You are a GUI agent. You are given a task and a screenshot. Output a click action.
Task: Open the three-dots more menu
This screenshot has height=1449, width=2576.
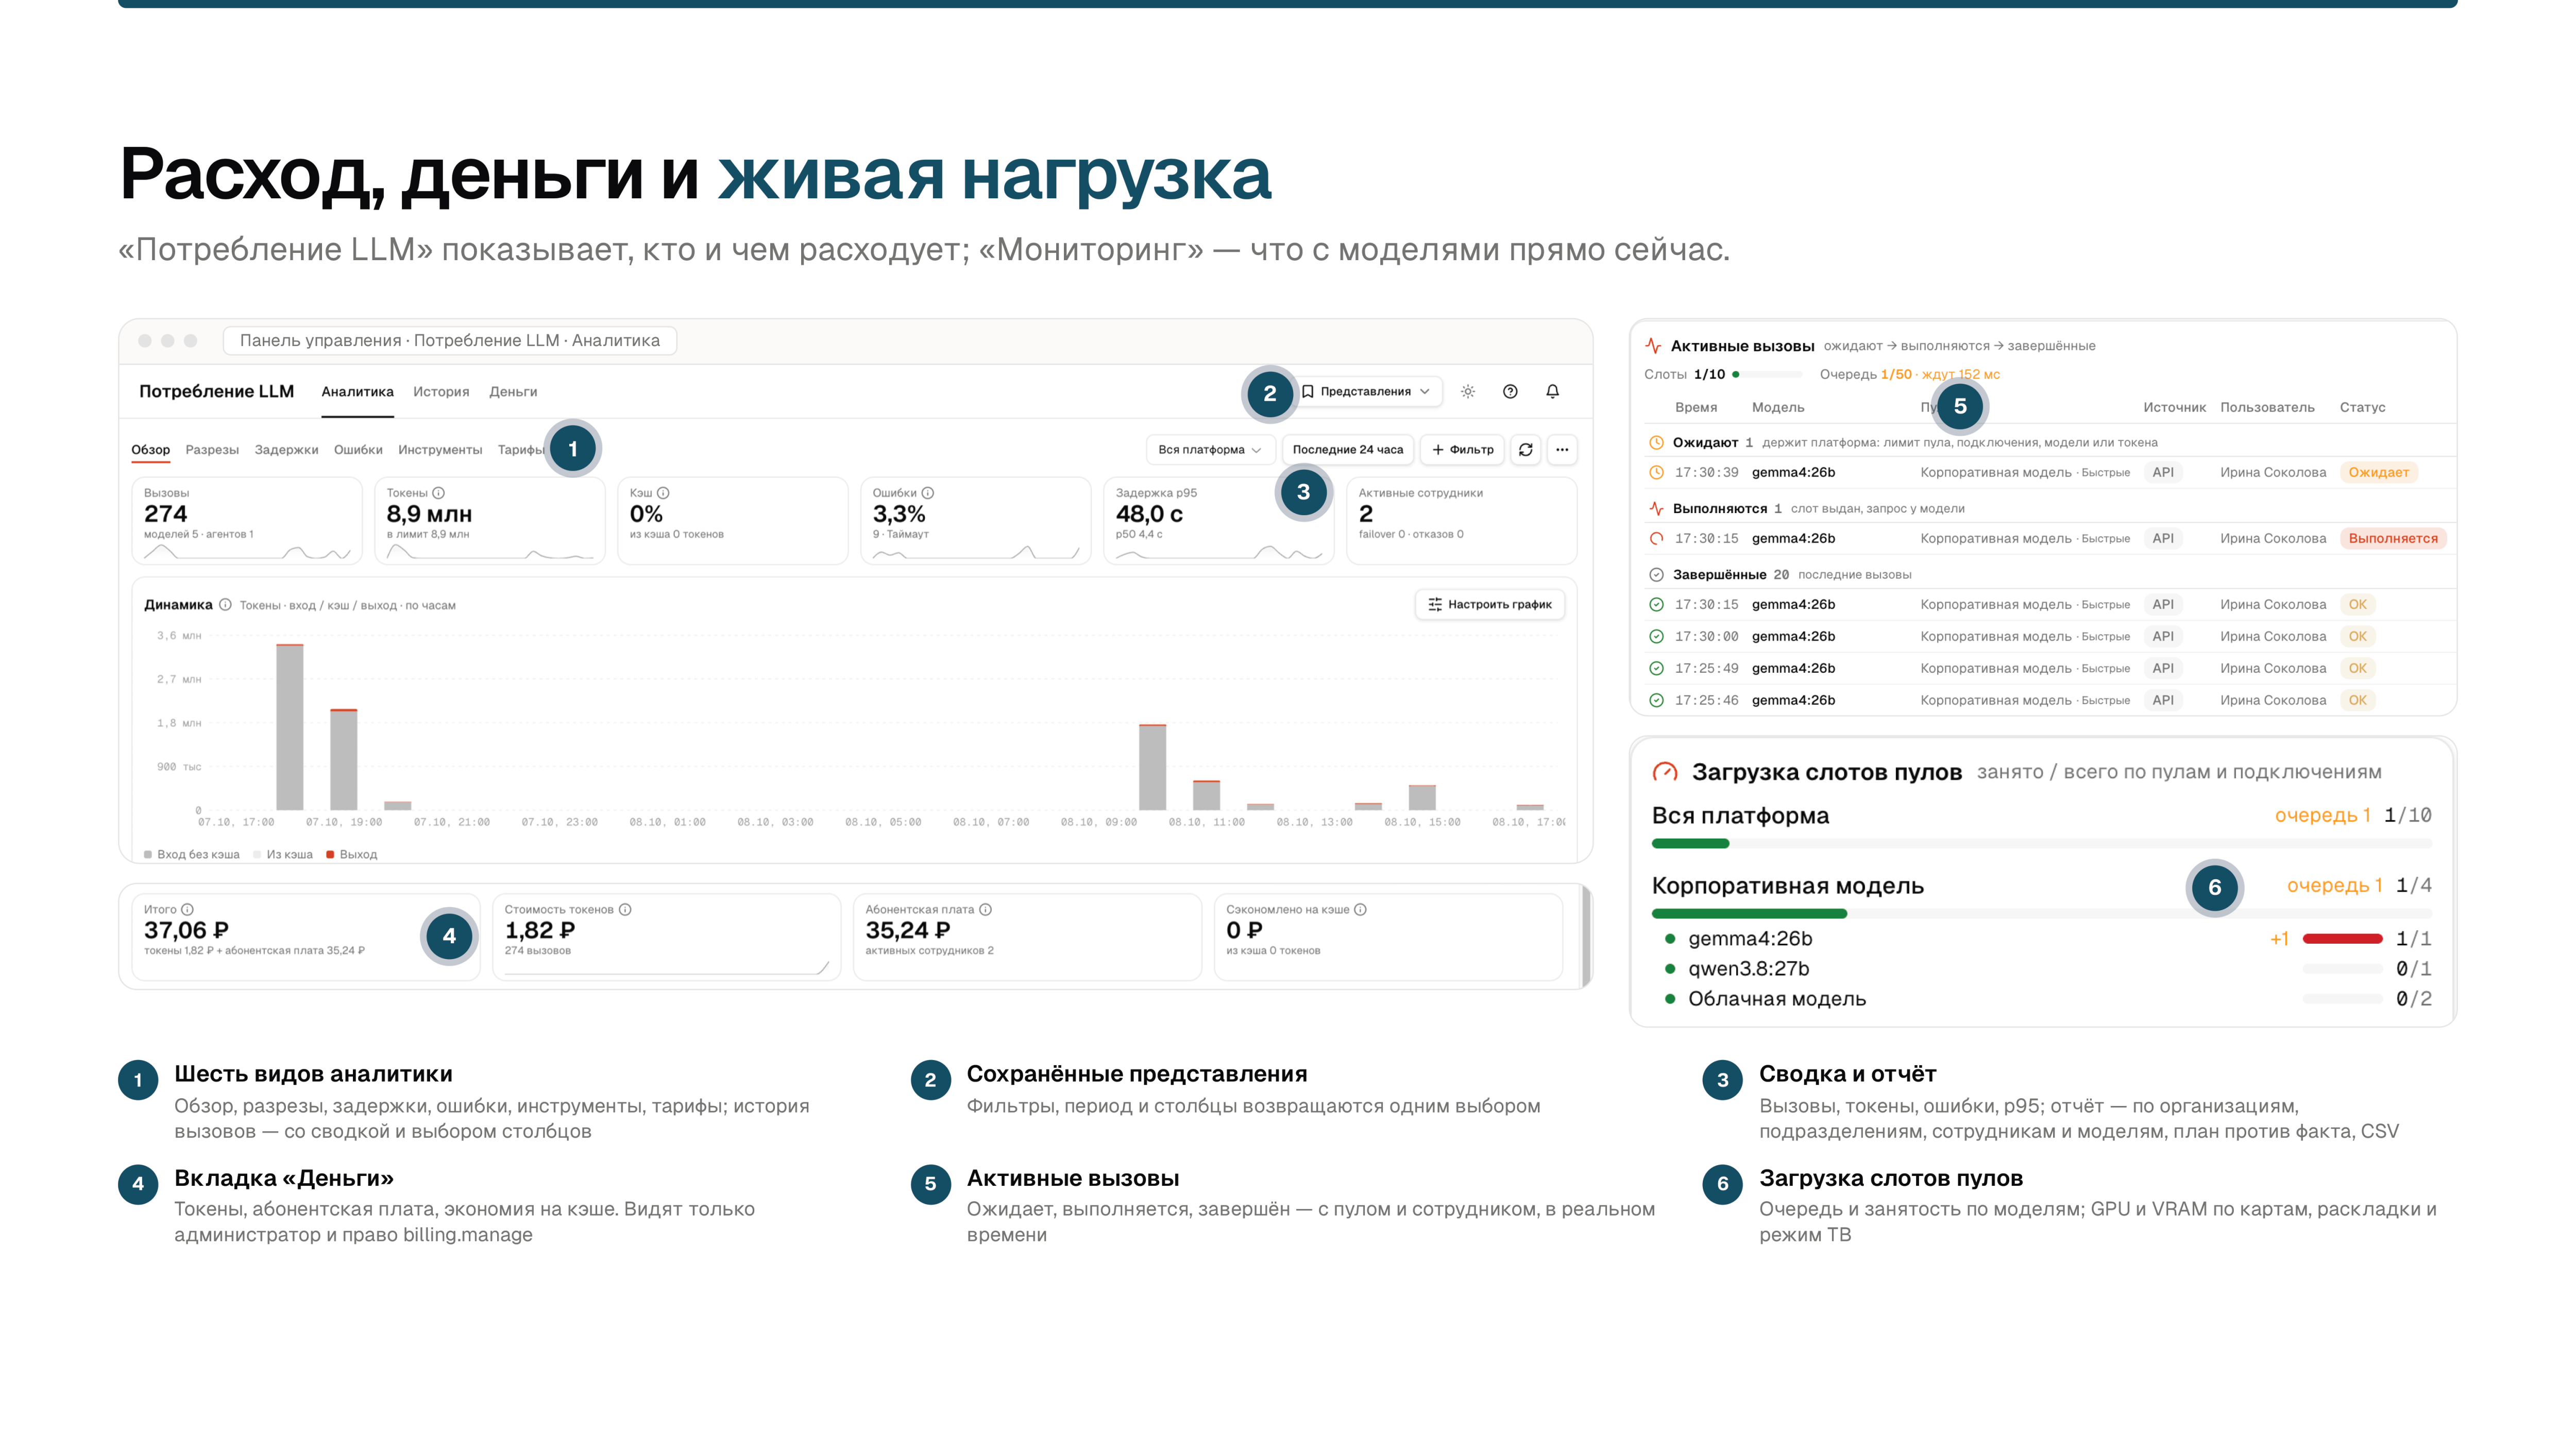(x=1562, y=450)
